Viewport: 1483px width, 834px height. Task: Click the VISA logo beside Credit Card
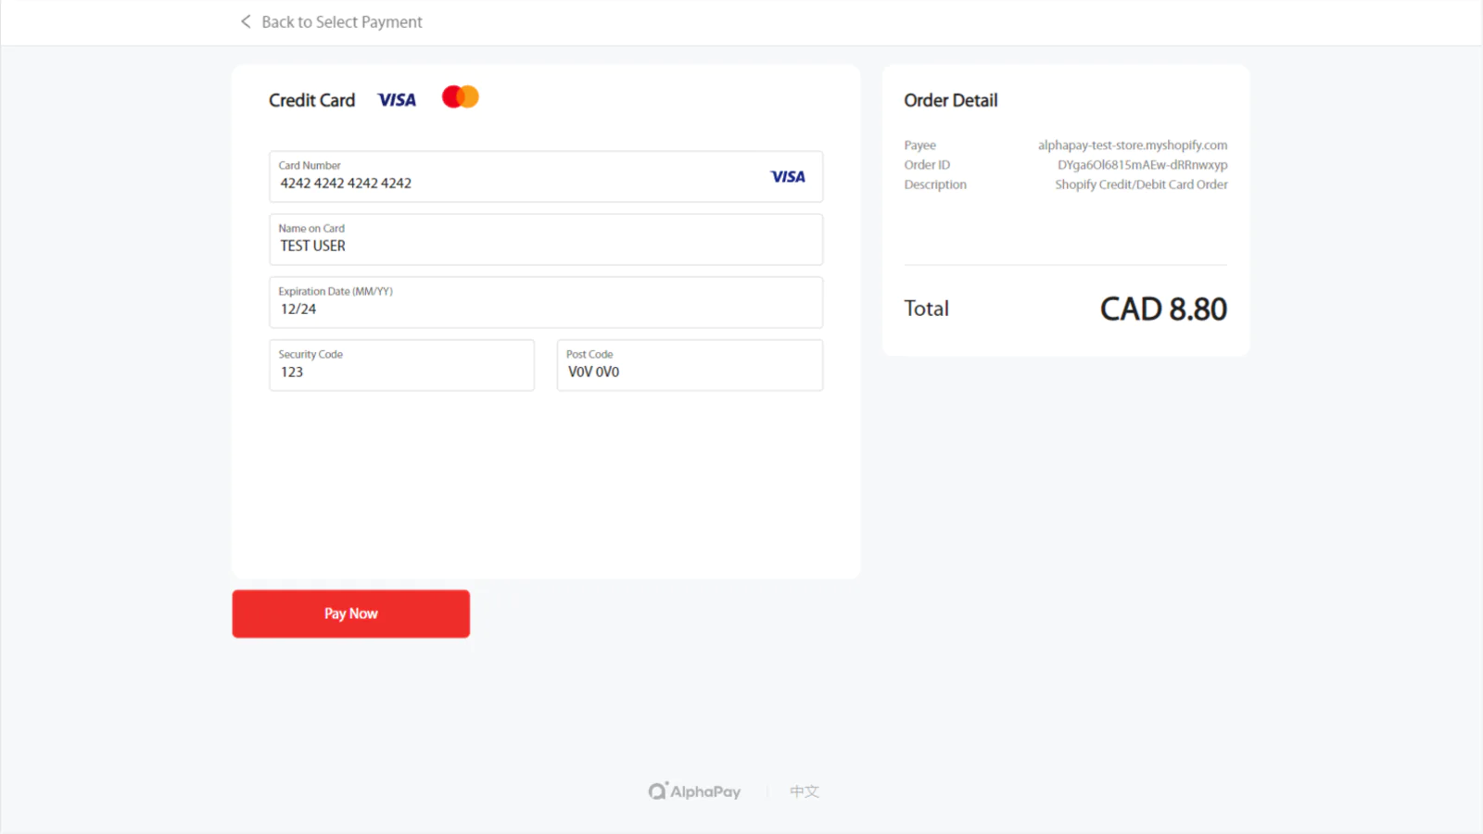[x=397, y=100]
